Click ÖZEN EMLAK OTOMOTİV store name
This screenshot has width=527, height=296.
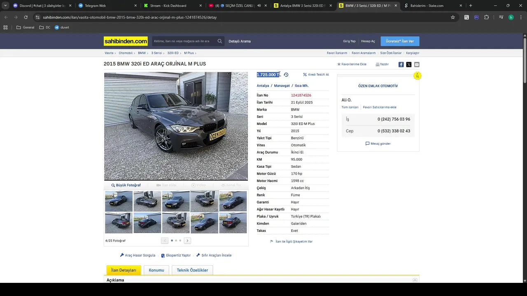point(378,86)
